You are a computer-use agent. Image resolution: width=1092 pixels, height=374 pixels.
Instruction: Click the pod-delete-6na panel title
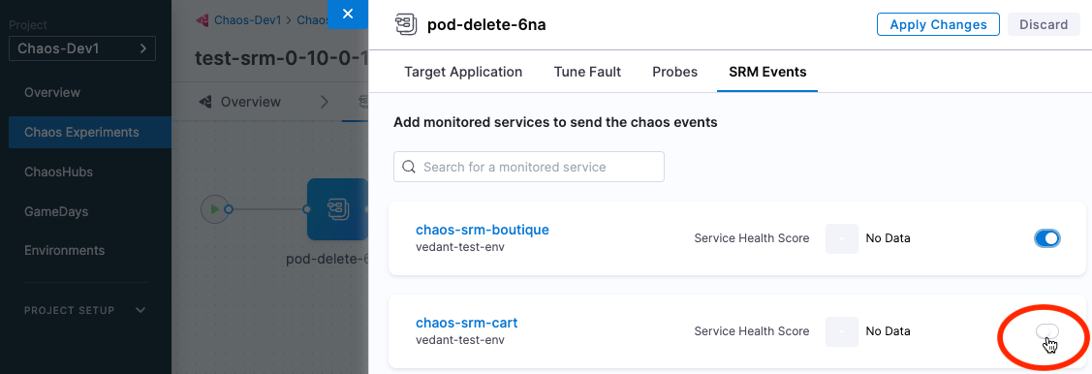(x=486, y=25)
